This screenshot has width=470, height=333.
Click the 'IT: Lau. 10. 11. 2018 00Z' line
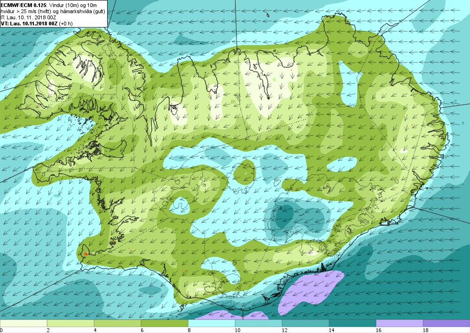(x=28, y=17)
